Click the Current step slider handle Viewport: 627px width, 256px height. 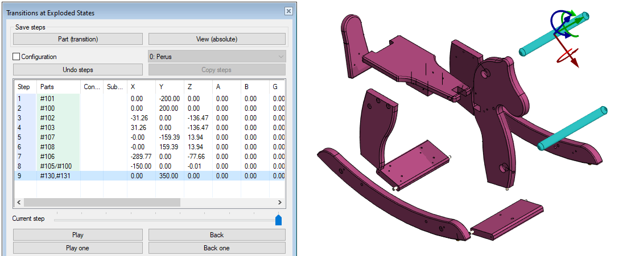click(278, 220)
